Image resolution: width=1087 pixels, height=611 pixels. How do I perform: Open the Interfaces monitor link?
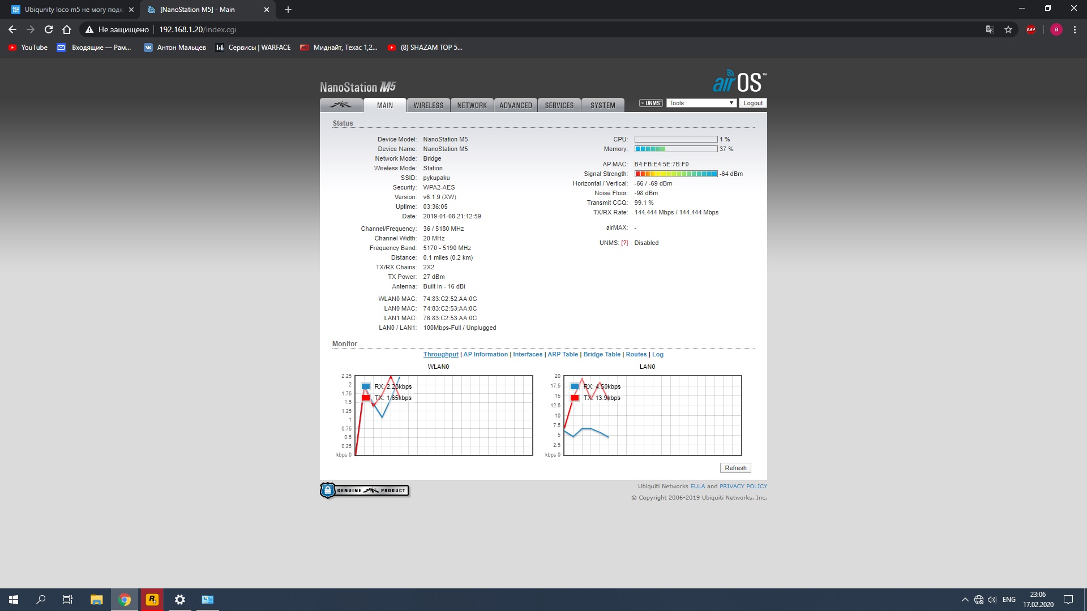point(528,355)
